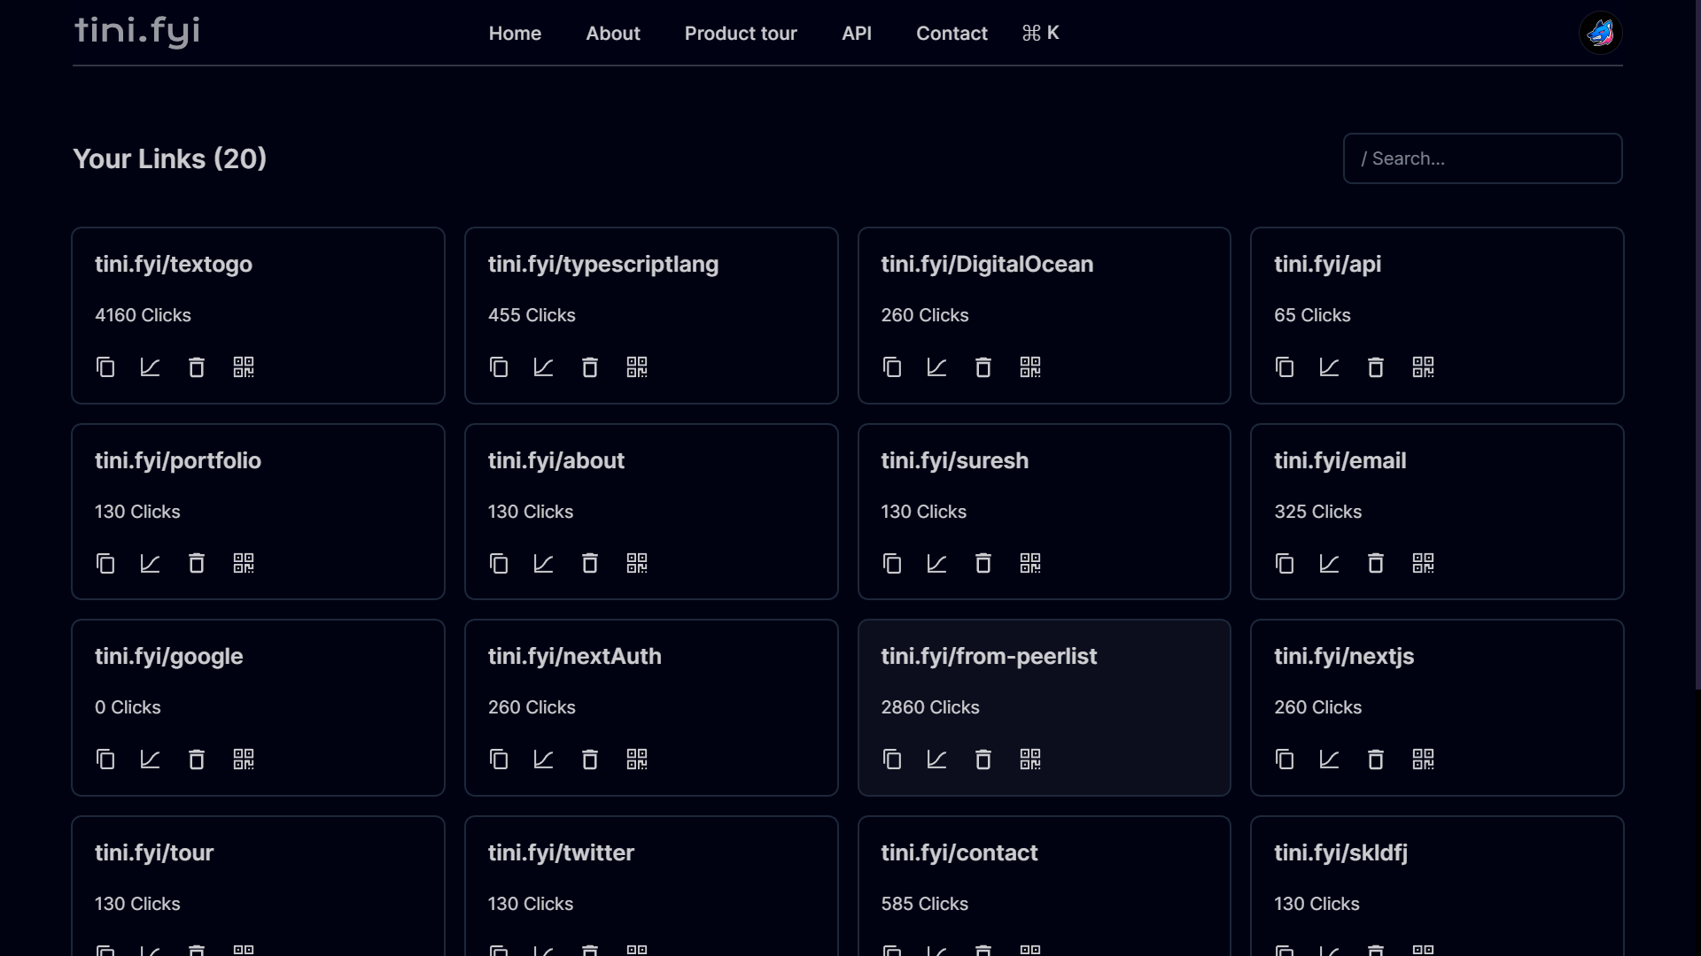Image resolution: width=1701 pixels, height=956 pixels.
Task: Delete the tini.fyi/from-peerlist link
Action: (x=983, y=759)
